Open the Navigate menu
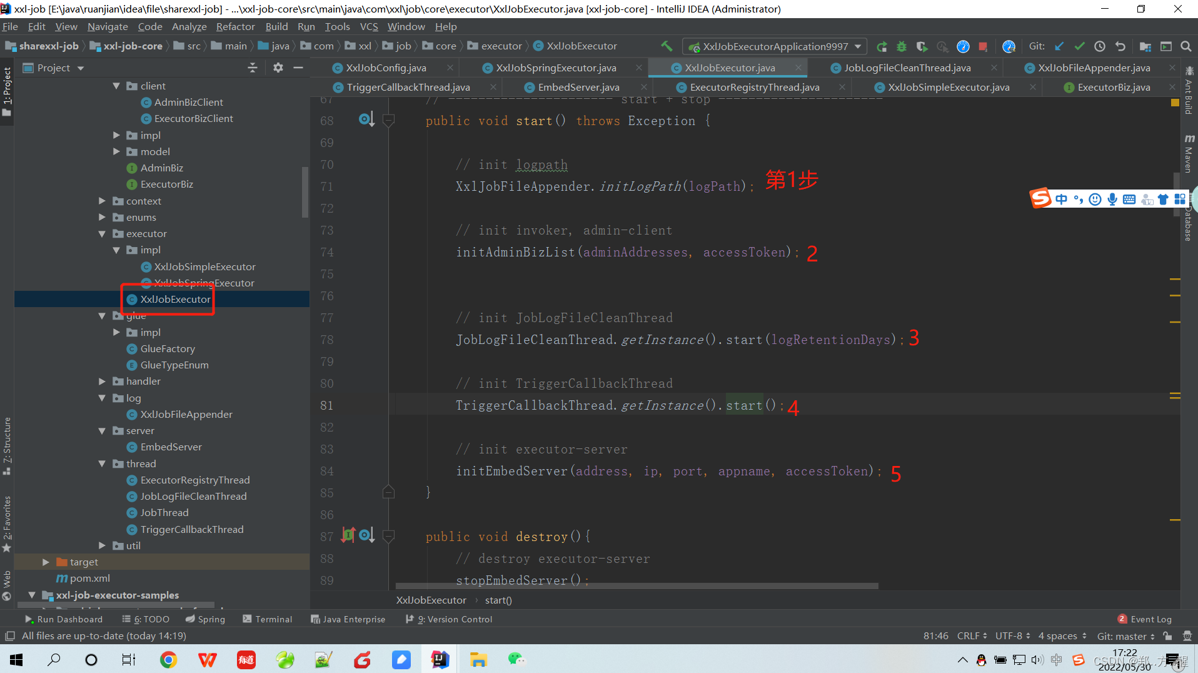Image resolution: width=1198 pixels, height=673 pixels. click(x=108, y=26)
